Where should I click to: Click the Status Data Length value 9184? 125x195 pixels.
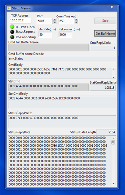click(x=112, y=132)
